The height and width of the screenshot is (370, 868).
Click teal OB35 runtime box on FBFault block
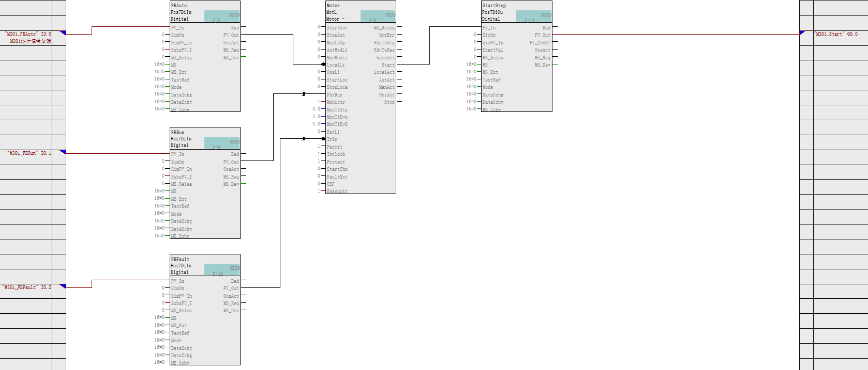click(x=222, y=269)
